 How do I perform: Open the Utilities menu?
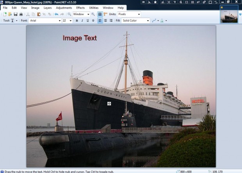tap(94, 8)
